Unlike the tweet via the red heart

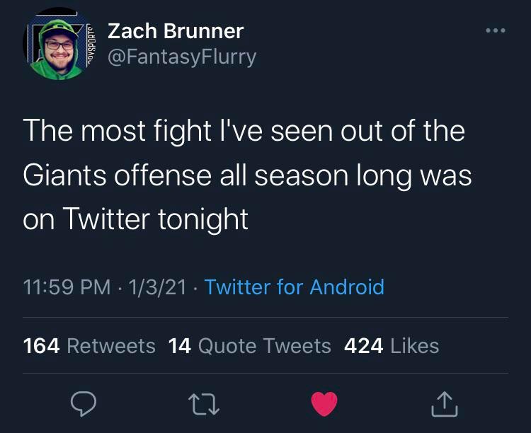coord(325,404)
